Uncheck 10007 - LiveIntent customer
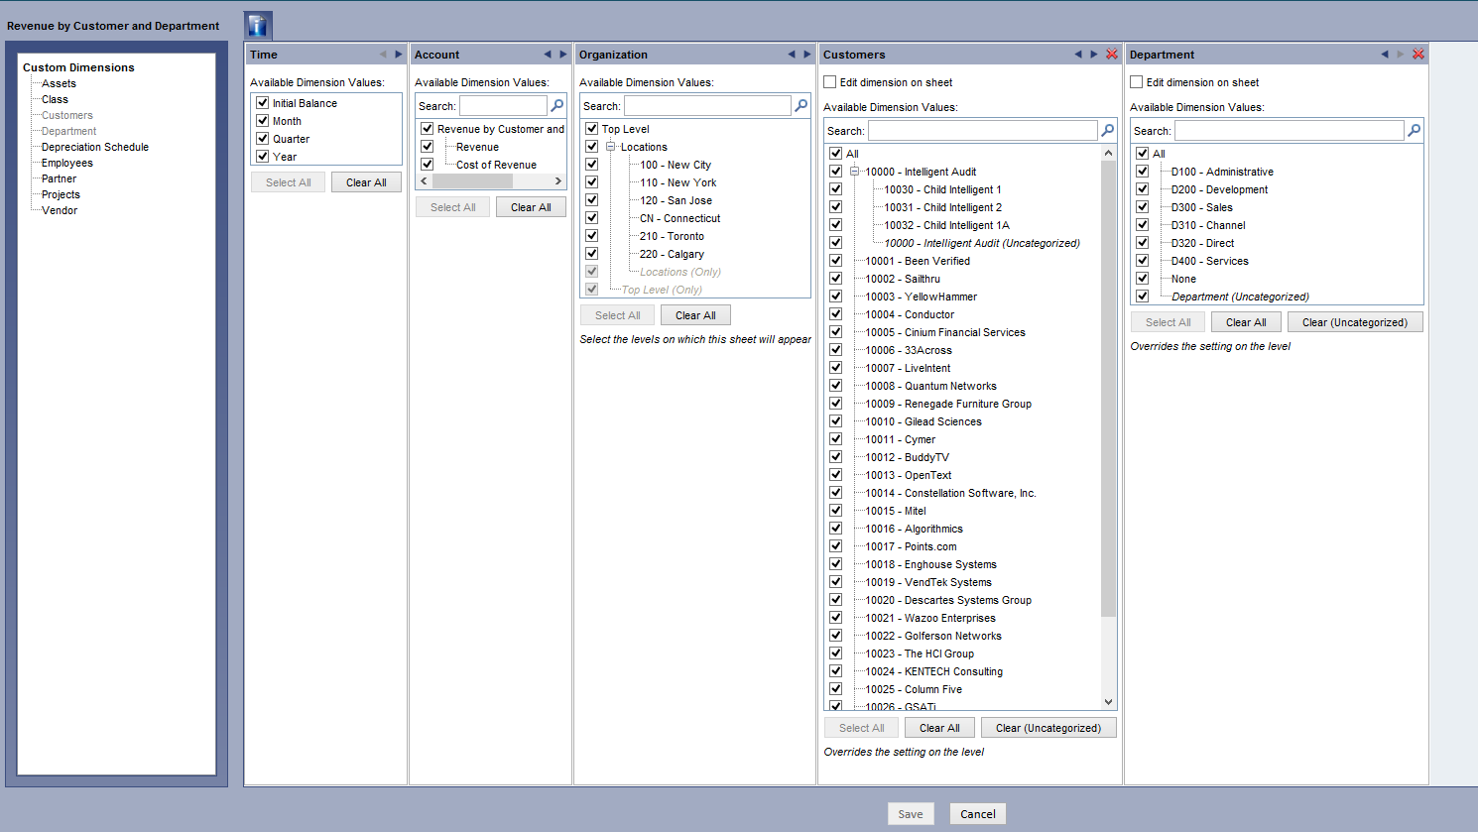The image size is (1478, 832). pos(836,367)
